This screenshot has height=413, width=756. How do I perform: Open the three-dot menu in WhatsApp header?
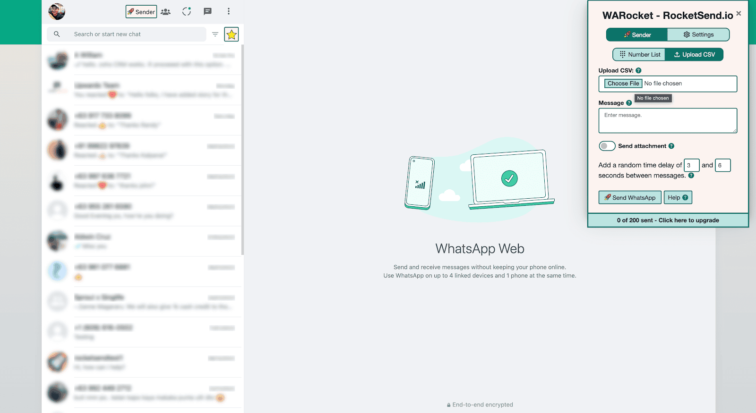click(x=229, y=11)
